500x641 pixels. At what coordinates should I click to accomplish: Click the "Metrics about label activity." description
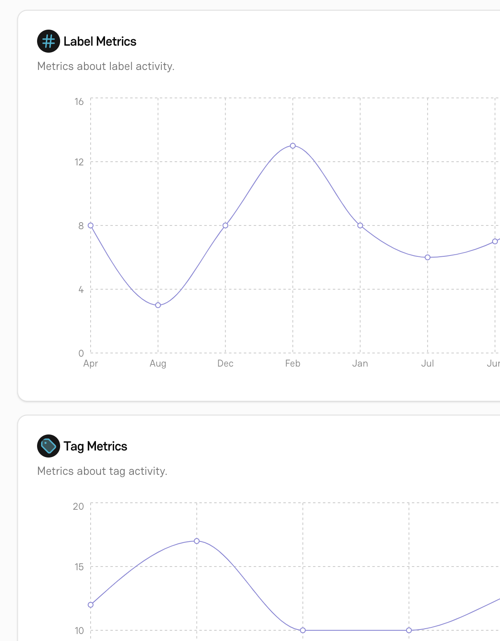[x=106, y=66]
